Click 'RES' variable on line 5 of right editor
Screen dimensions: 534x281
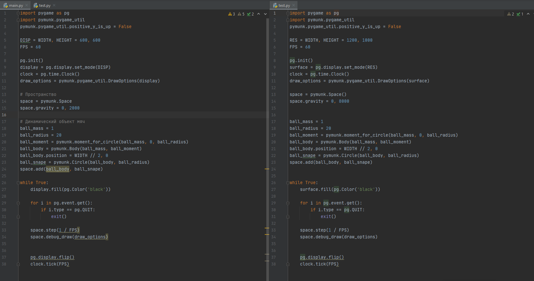[294, 40]
